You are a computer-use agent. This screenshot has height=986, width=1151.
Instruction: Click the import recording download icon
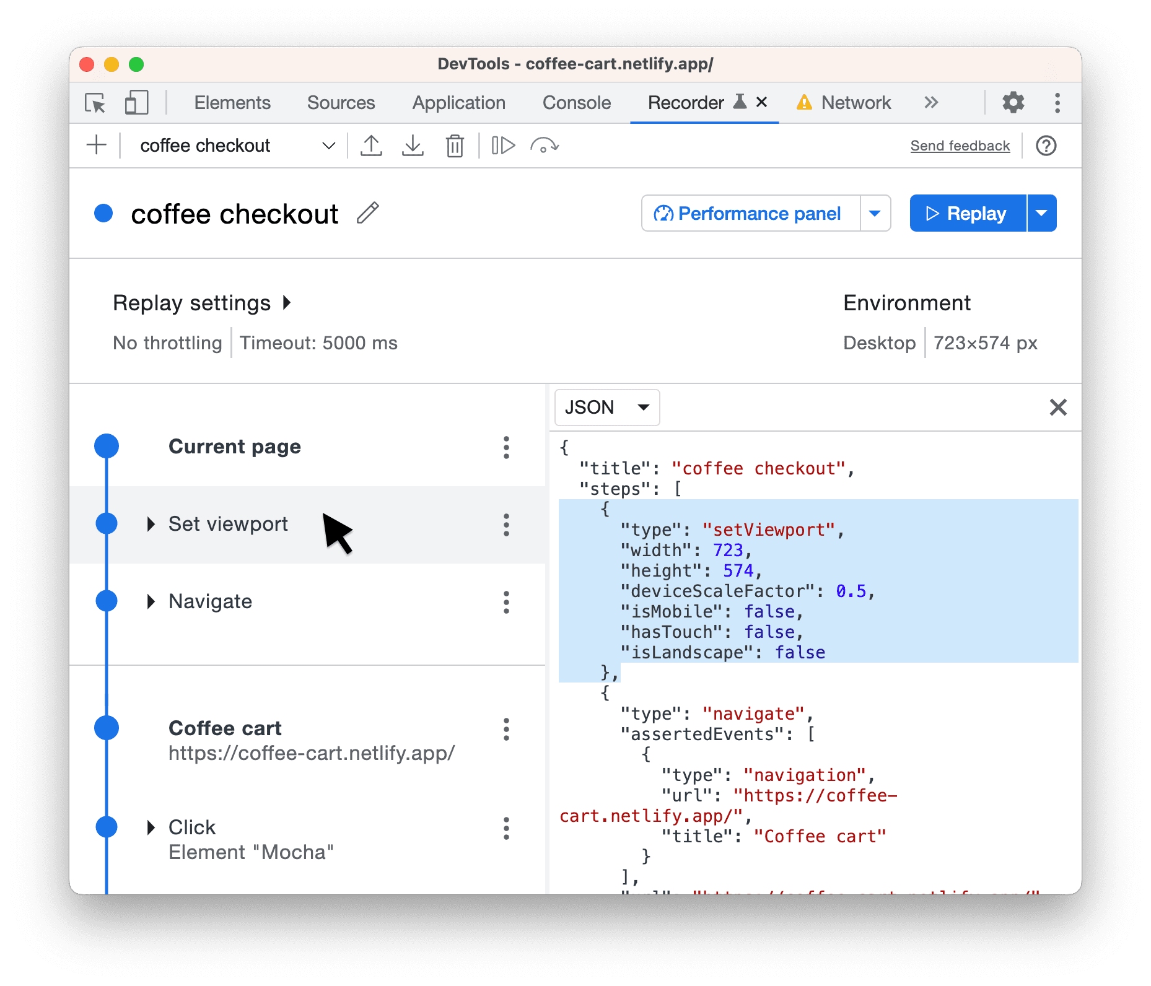coord(413,146)
